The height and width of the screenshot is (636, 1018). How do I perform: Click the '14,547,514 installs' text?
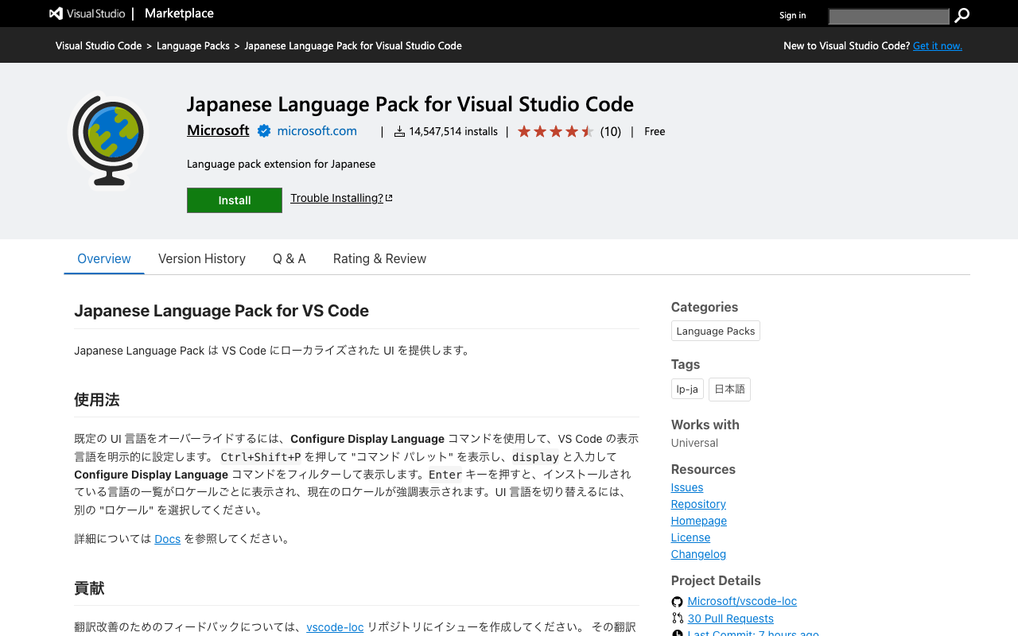[x=453, y=131]
